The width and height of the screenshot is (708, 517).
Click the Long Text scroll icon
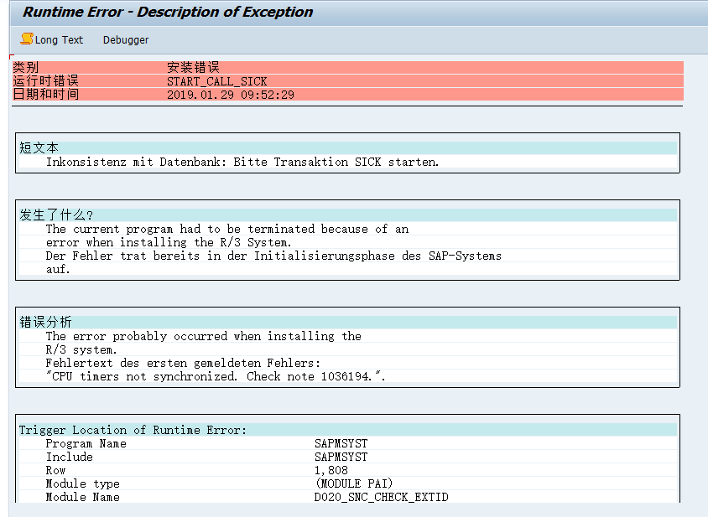[x=27, y=39]
